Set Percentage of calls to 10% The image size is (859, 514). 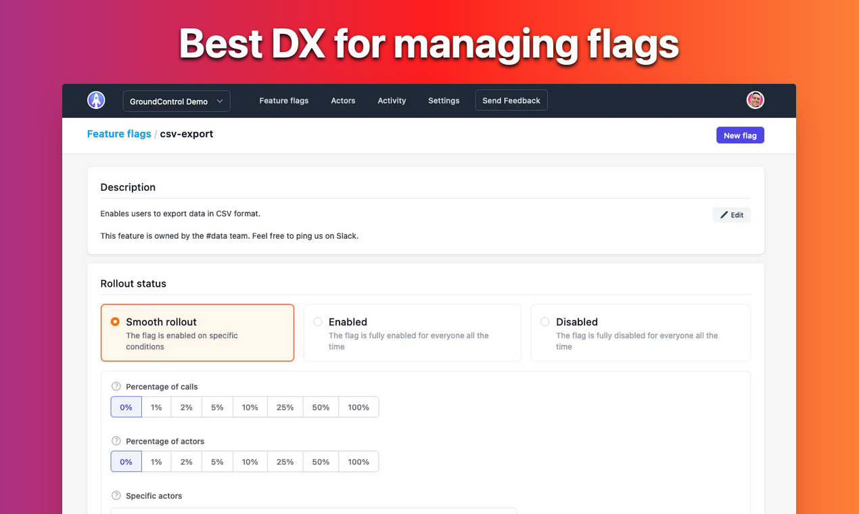250,407
